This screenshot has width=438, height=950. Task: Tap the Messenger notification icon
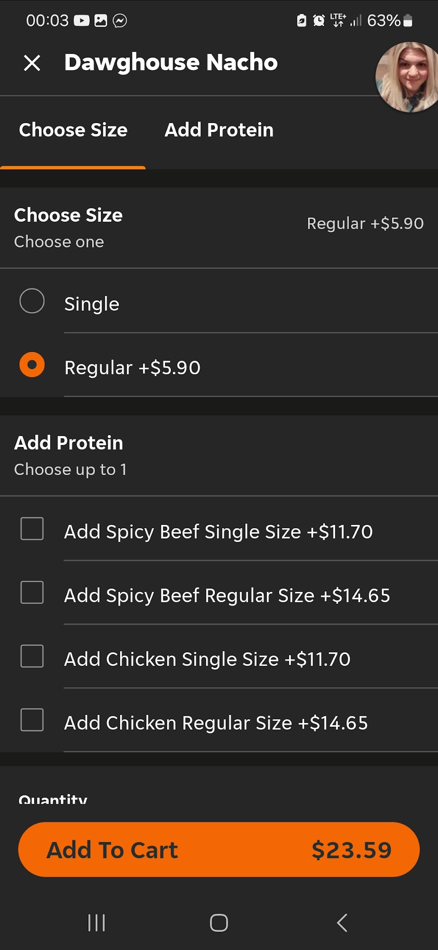[x=120, y=20]
